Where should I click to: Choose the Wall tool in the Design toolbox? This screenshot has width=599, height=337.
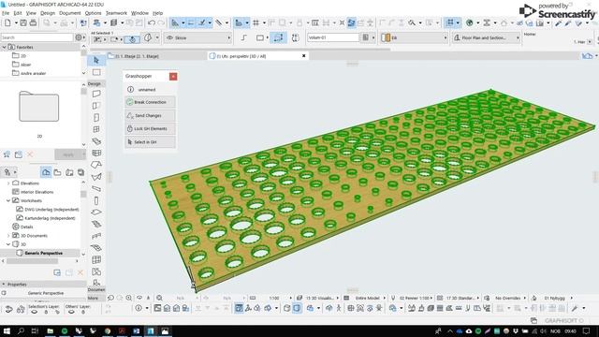pyautogui.click(x=96, y=94)
